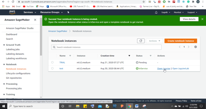Open the disabled Actions dropdown
The image size is (206, 109).
[154, 41]
